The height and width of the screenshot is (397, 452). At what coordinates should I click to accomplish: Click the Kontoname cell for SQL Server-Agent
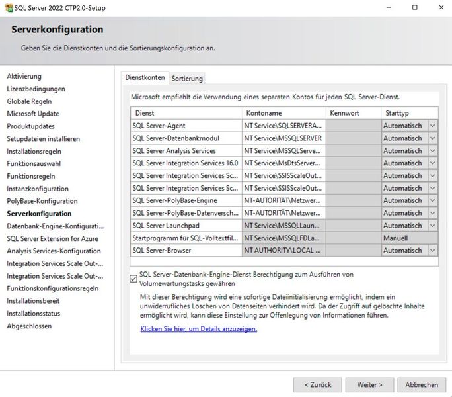tap(284, 126)
